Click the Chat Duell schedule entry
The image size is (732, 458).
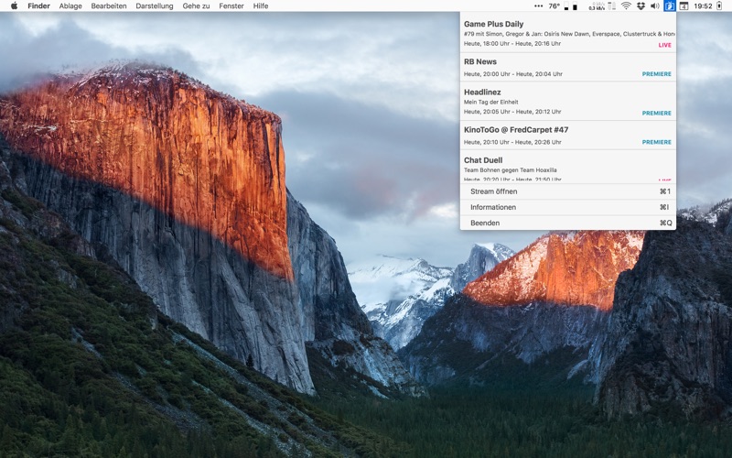(x=568, y=167)
